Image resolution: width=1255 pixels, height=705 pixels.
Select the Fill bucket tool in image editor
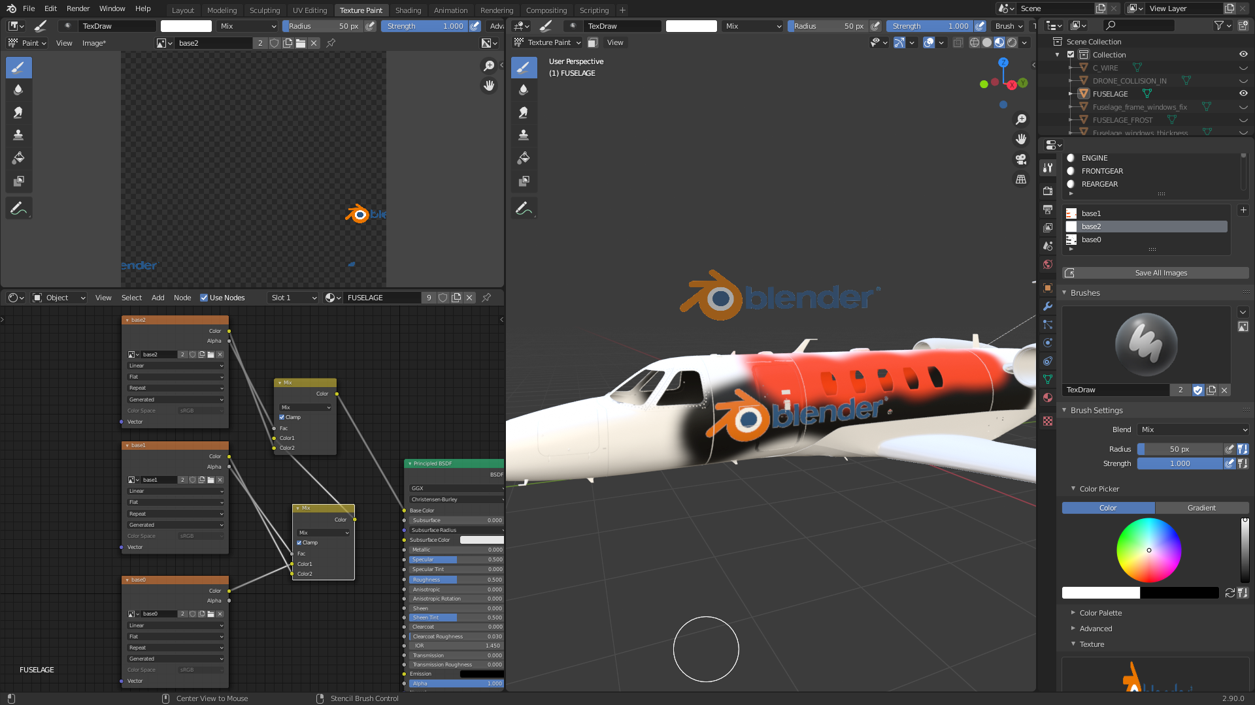click(18, 158)
